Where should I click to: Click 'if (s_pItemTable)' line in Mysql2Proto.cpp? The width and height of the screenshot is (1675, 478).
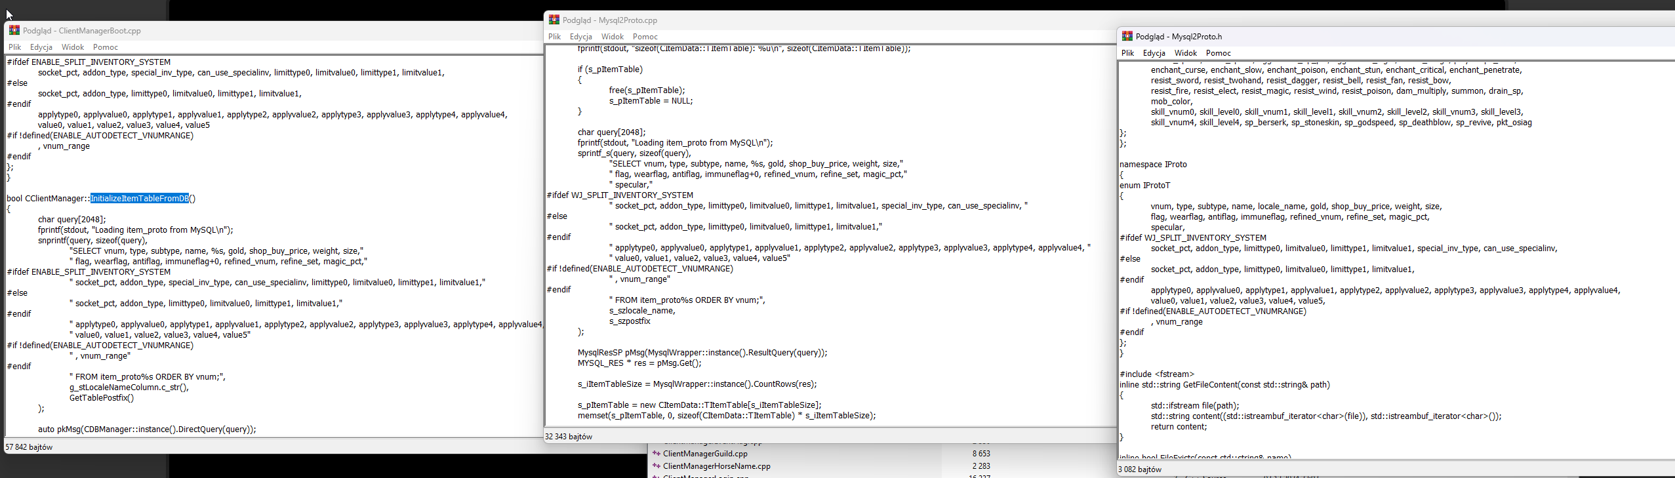(x=610, y=69)
